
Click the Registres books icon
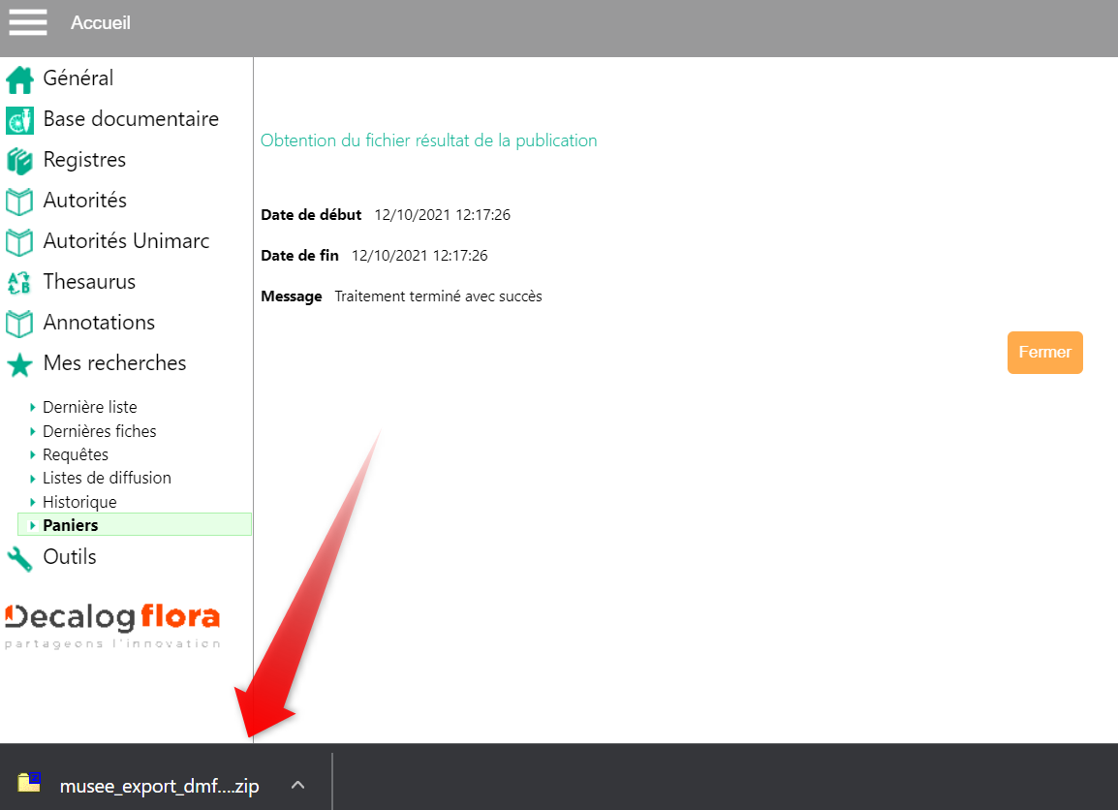19,160
